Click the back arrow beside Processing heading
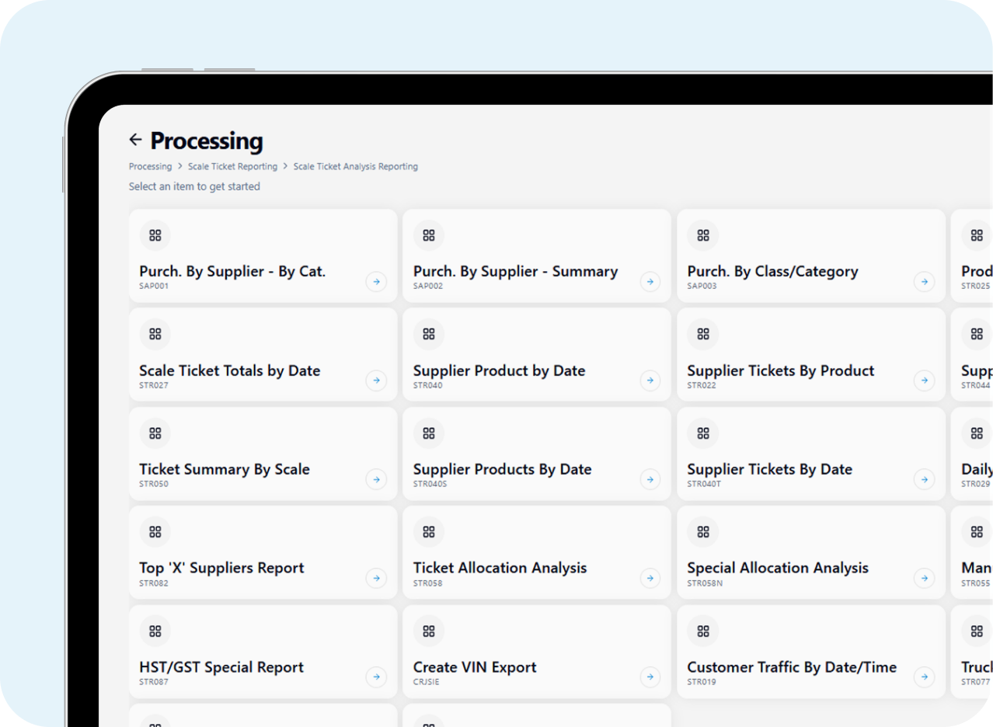This screenshot has height=727, width=993. [135, 140]
